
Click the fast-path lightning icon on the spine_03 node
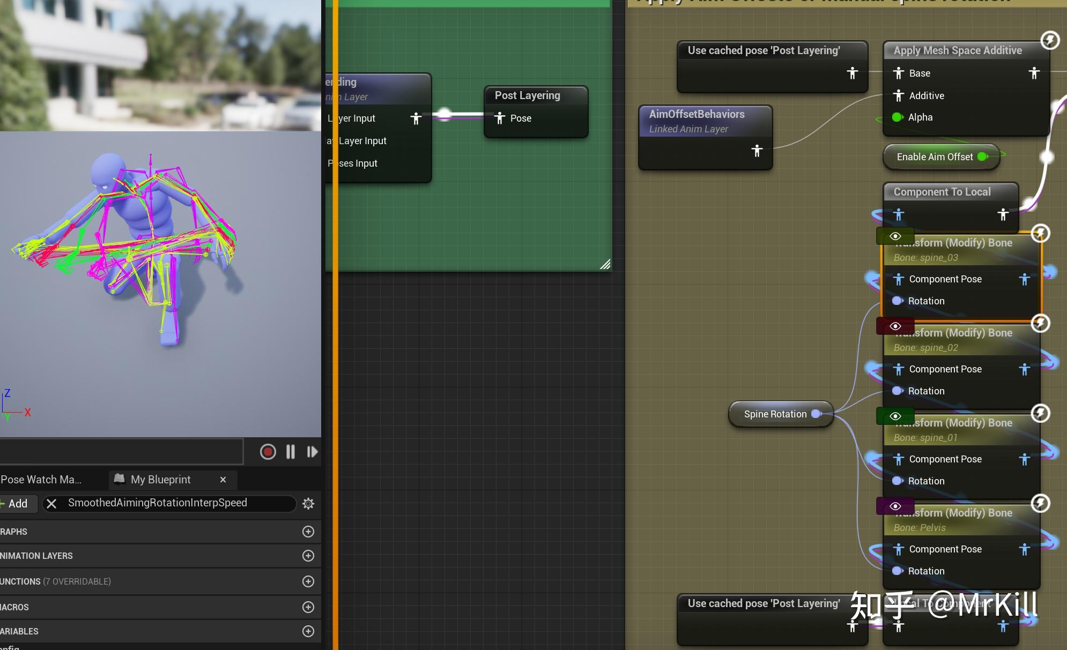point(1041,233)
